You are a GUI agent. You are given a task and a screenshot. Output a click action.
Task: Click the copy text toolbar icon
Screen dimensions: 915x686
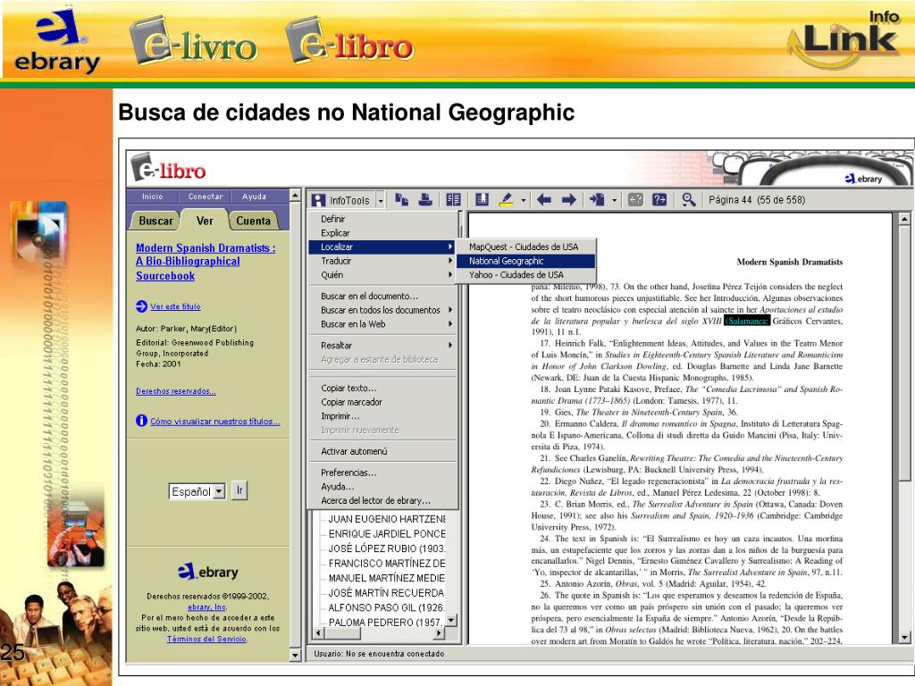coord(401,199)
